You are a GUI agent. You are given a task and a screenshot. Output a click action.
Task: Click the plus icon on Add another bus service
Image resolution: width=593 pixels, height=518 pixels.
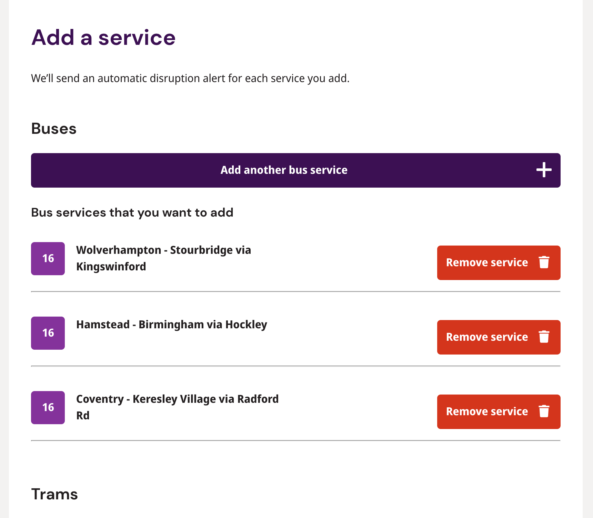(x=544, y=170)
